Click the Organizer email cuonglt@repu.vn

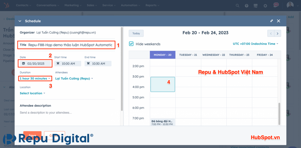[x=83, y=33]
